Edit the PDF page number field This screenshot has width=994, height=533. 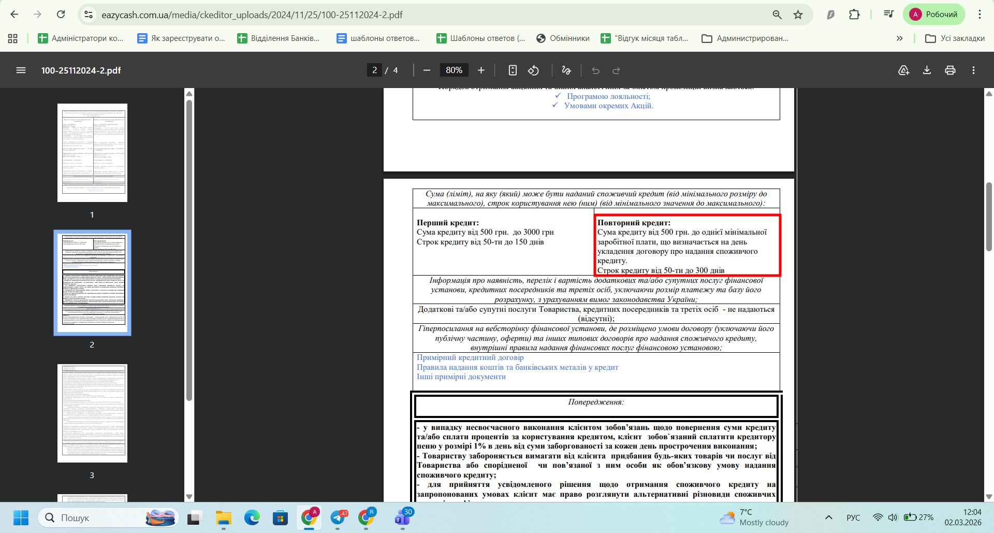coord(374,70)
